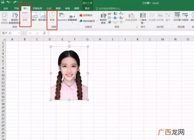Insert a 折线图 (Line) sparkline

(152, 17)
